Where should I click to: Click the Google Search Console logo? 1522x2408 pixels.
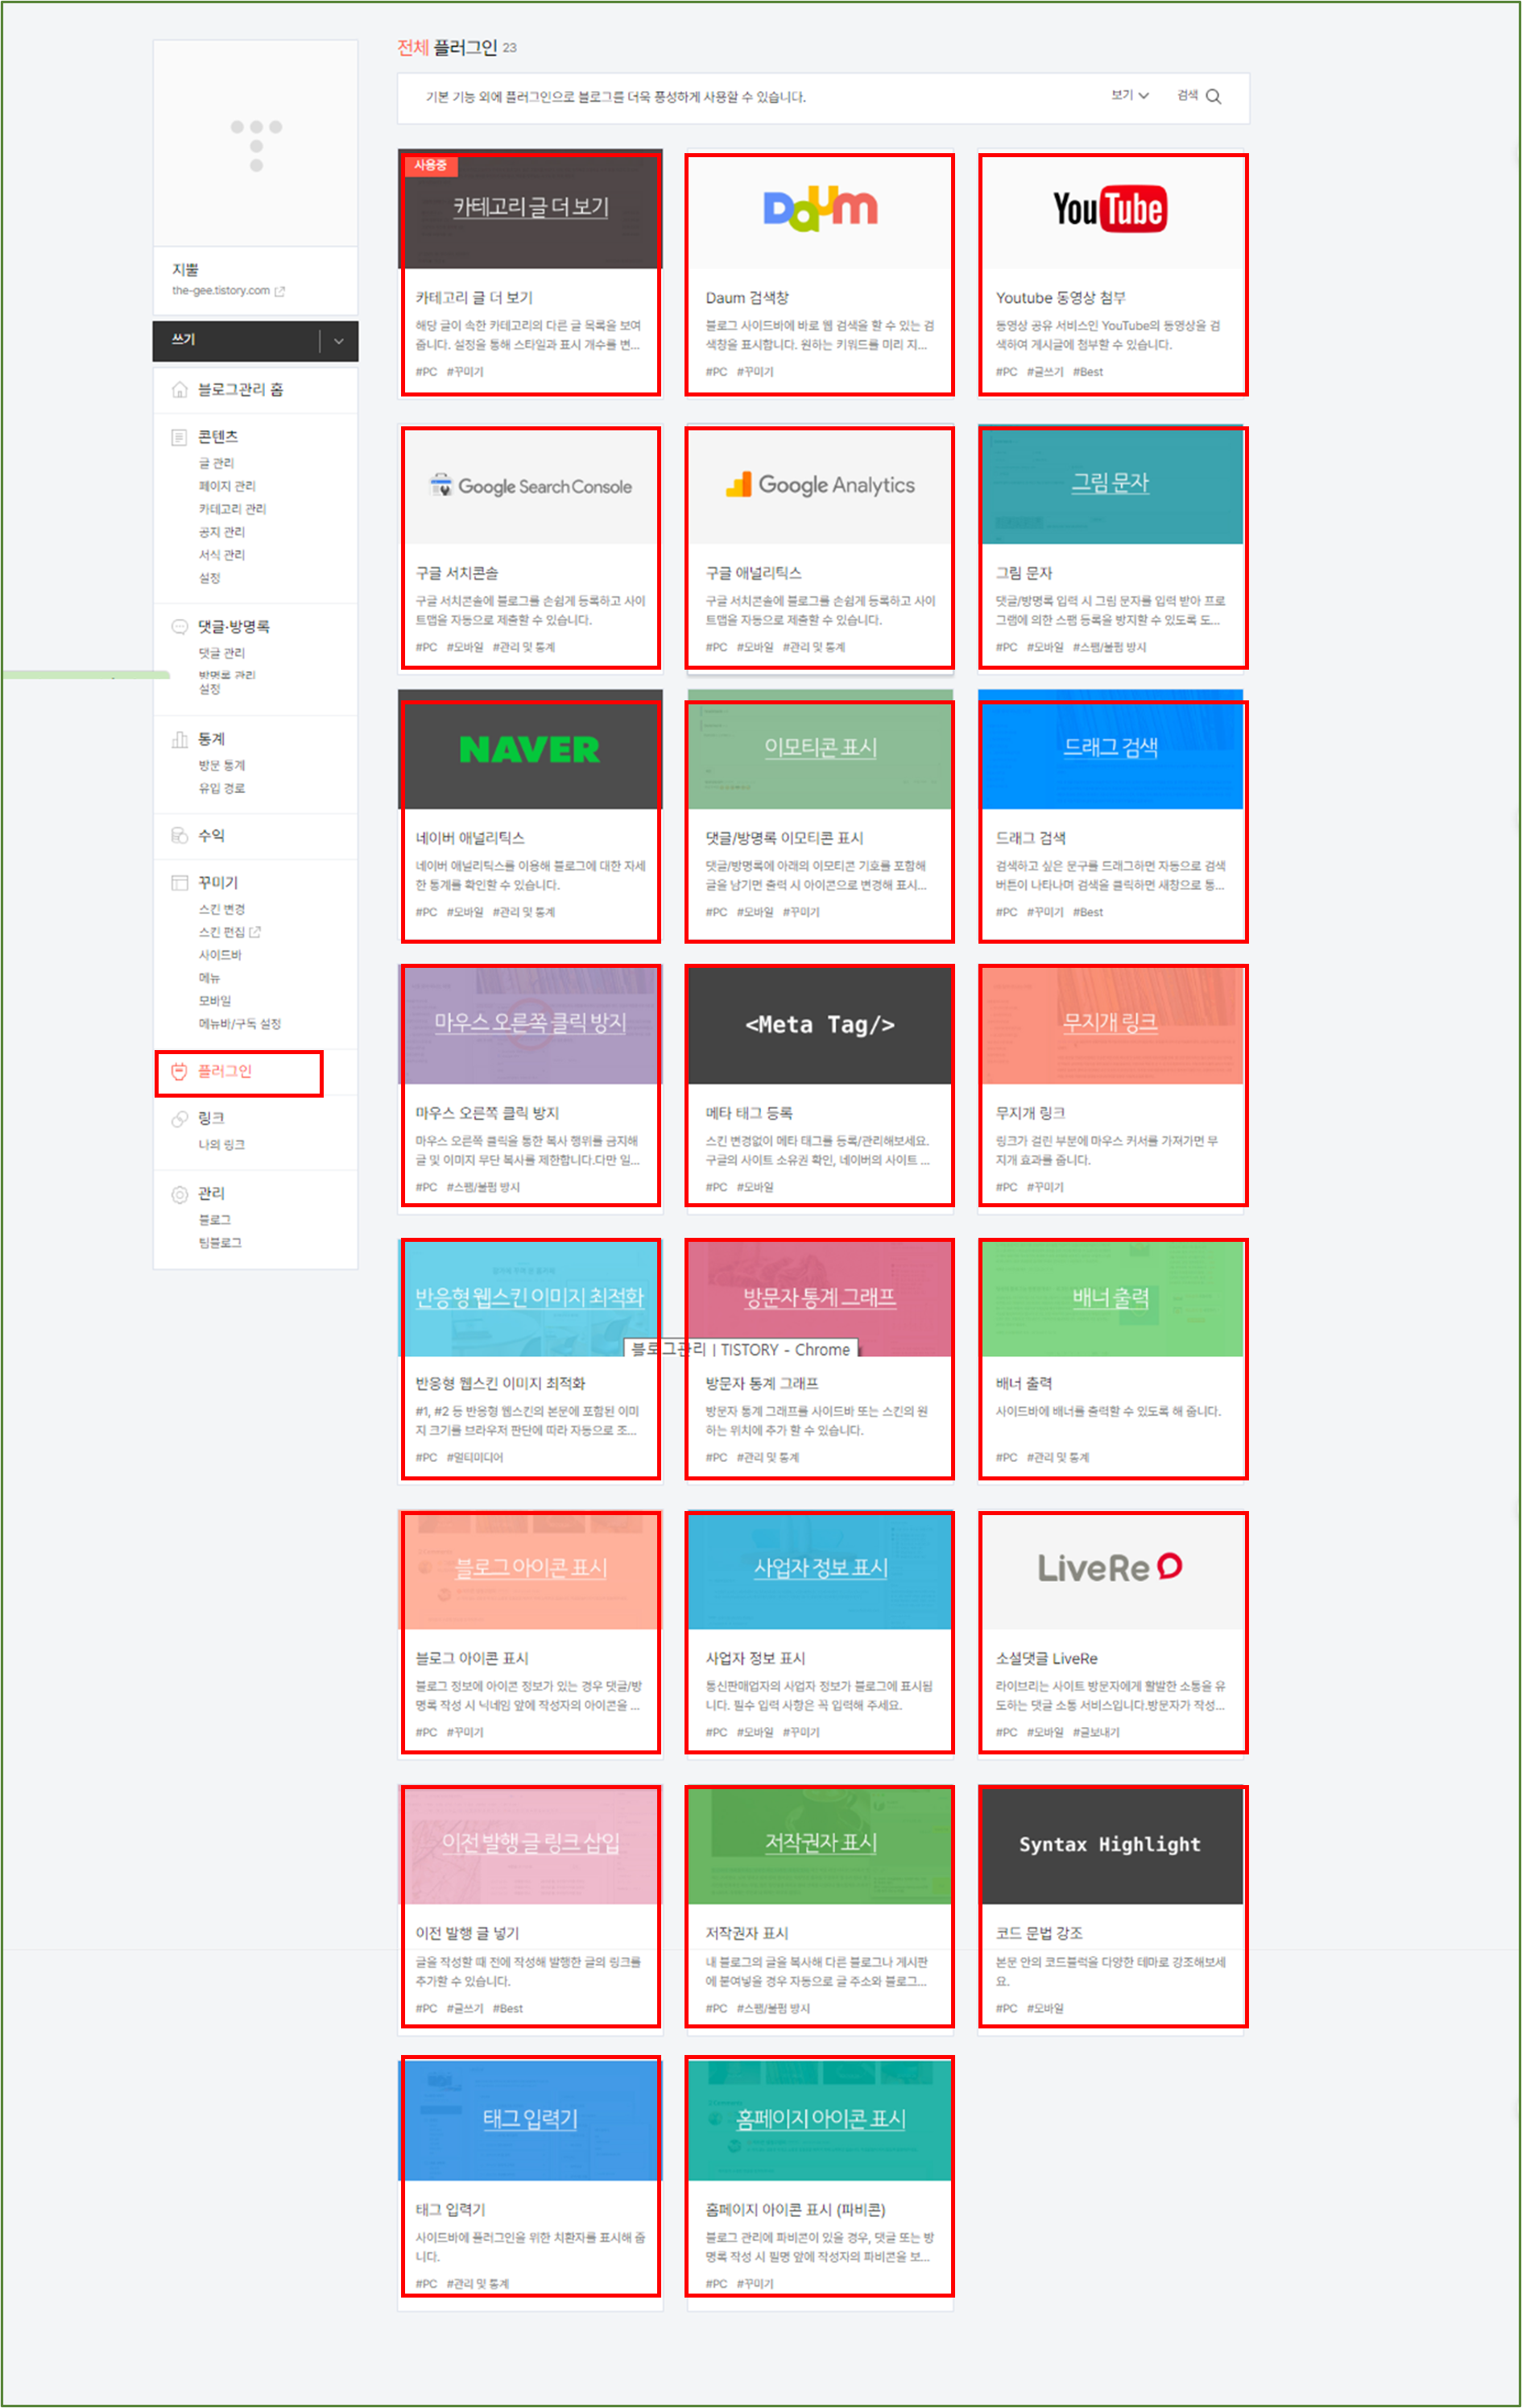tap(531, 486)
